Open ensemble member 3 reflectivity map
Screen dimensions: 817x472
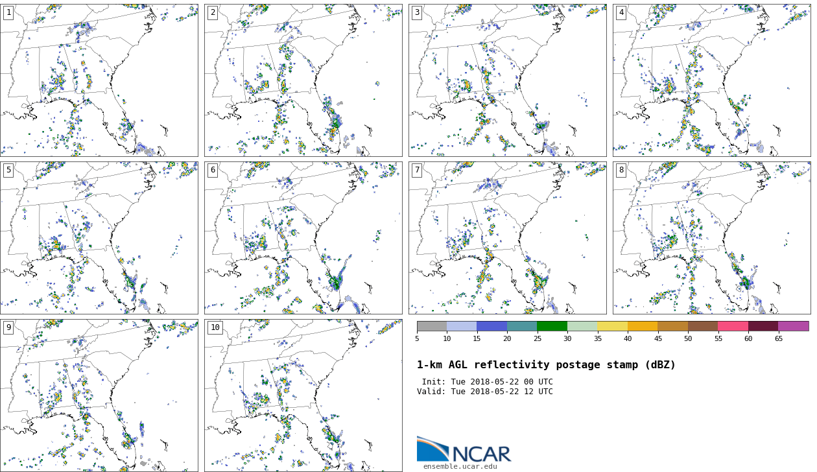507,80
